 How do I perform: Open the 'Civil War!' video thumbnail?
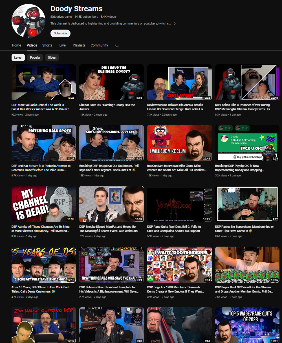[179, 82]
